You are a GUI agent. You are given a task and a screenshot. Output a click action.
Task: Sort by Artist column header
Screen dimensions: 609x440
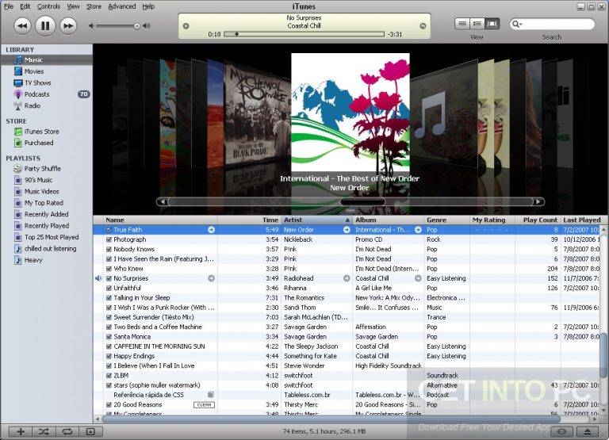coord(316,220)
